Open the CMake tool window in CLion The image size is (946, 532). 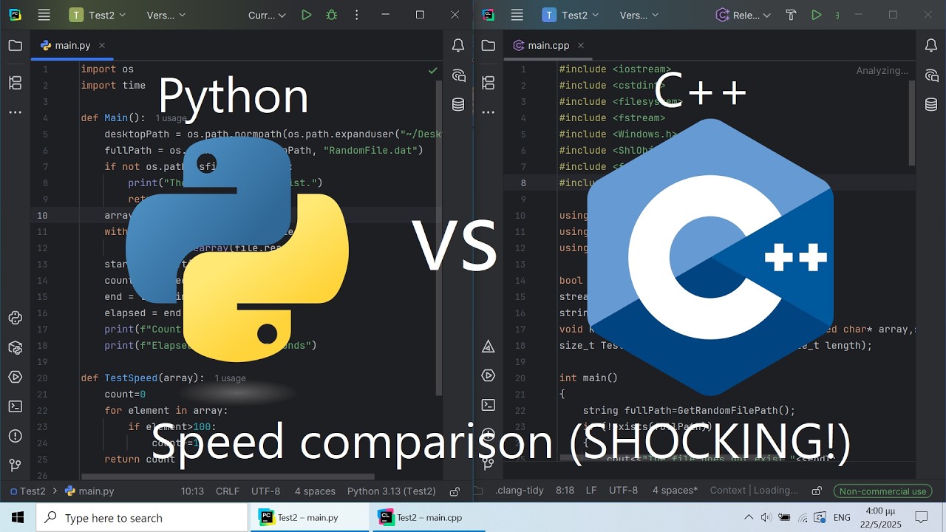coord(488,346)
